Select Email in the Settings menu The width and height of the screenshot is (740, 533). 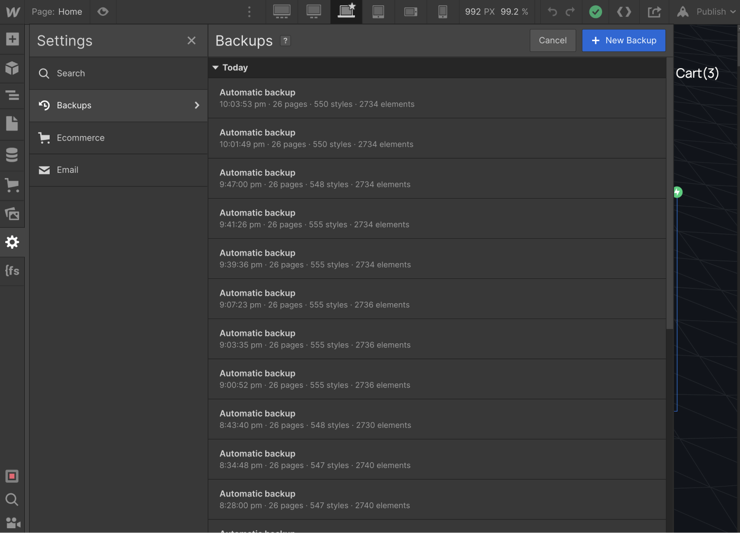click(x=68, y=170)
